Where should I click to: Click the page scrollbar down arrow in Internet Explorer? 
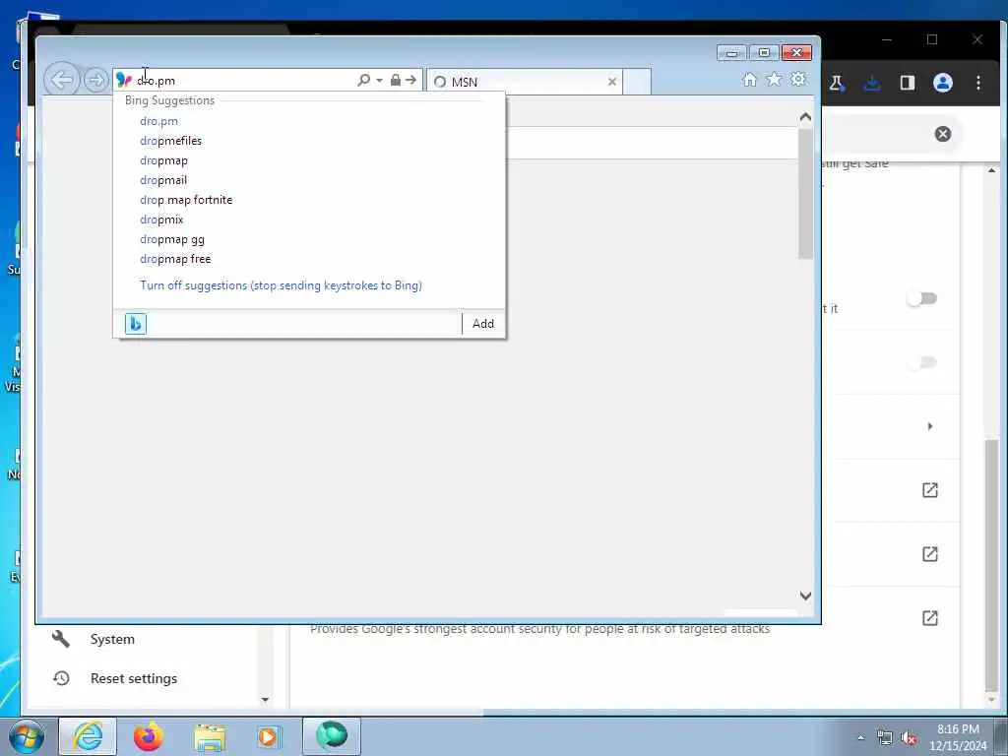(x=805, y=596)
